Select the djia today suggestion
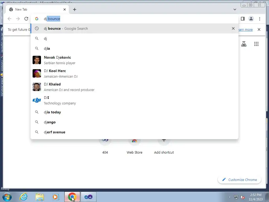The image size is (269, 202). tap(134, 112)
